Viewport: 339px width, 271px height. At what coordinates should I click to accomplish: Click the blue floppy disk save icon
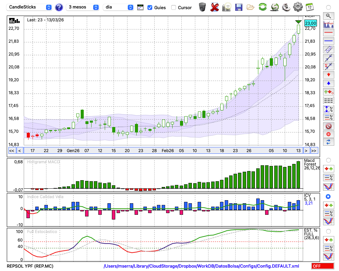pos(239,7)
